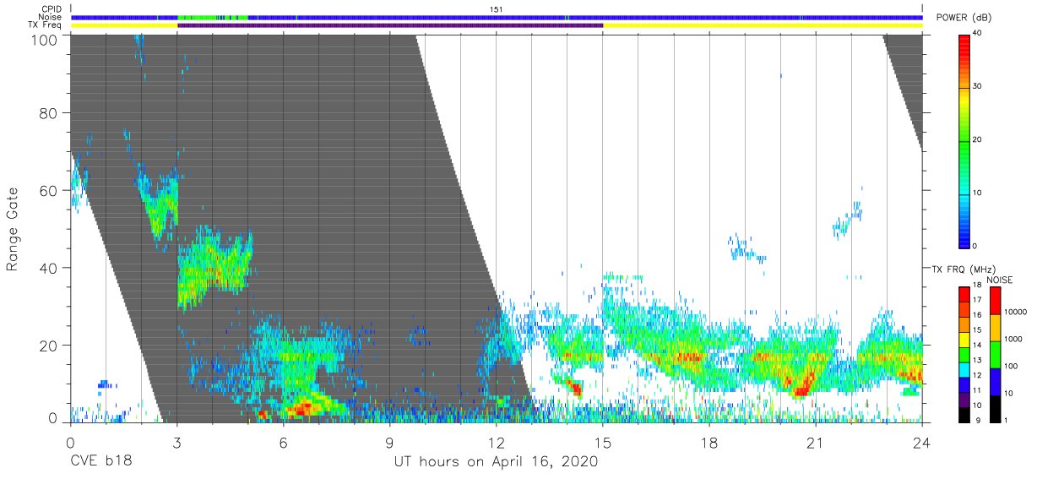
Task: Click the power scale value 40
Action: (977, 34)
